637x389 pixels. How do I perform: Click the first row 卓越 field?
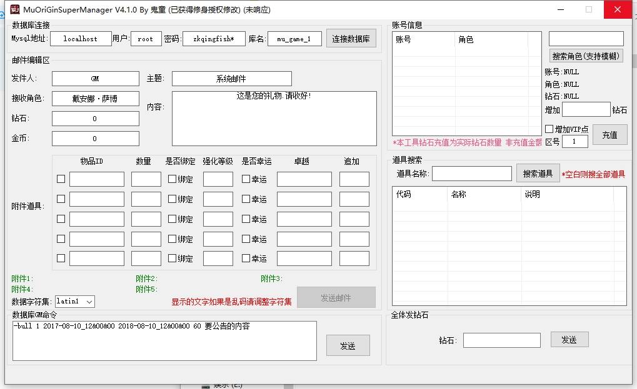[x=304, y=179]
